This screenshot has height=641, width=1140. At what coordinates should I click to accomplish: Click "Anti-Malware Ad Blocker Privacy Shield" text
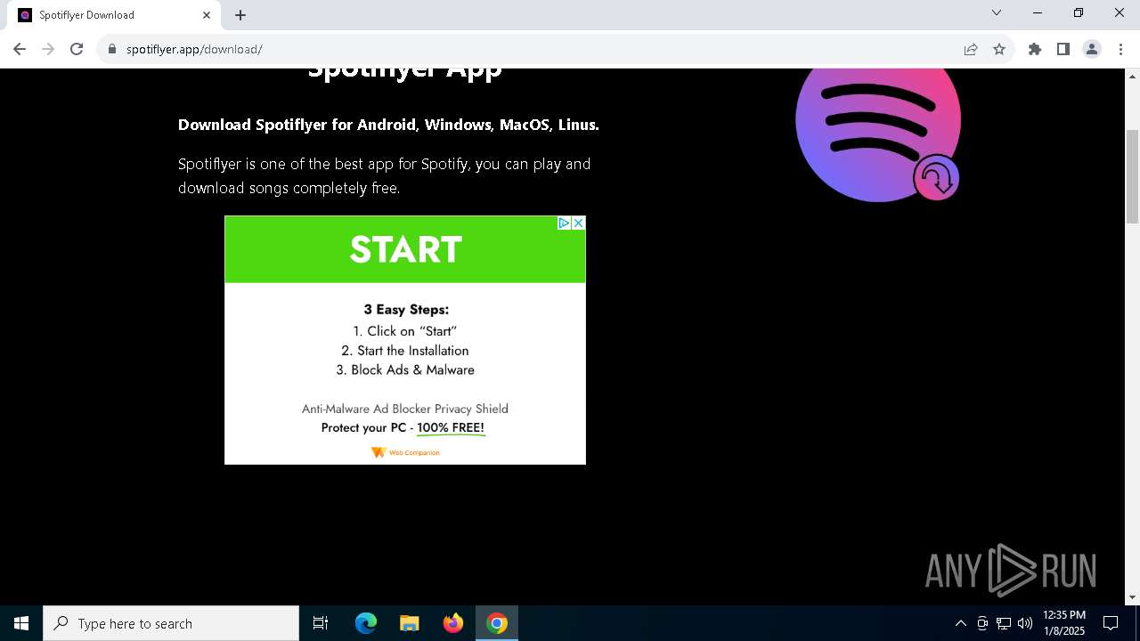(x=405, y=409)
